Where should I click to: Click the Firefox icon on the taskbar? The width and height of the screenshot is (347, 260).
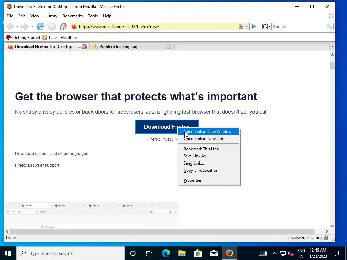(x=229, y=253)
